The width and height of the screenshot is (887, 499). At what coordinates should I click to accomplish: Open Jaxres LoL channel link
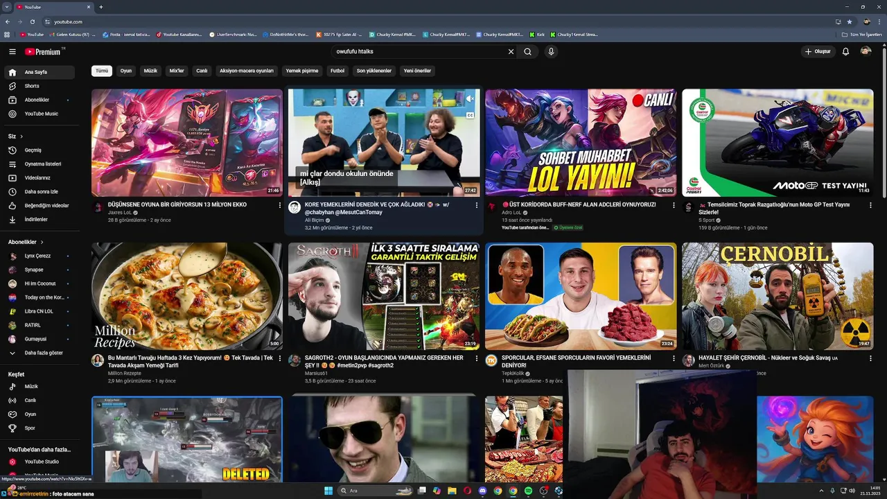point(120,213)
